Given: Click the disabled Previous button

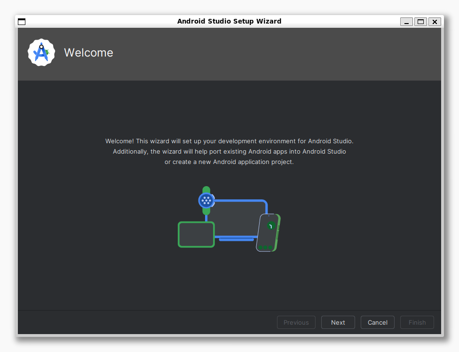Looking at the screenshot, I should (296, 322).
